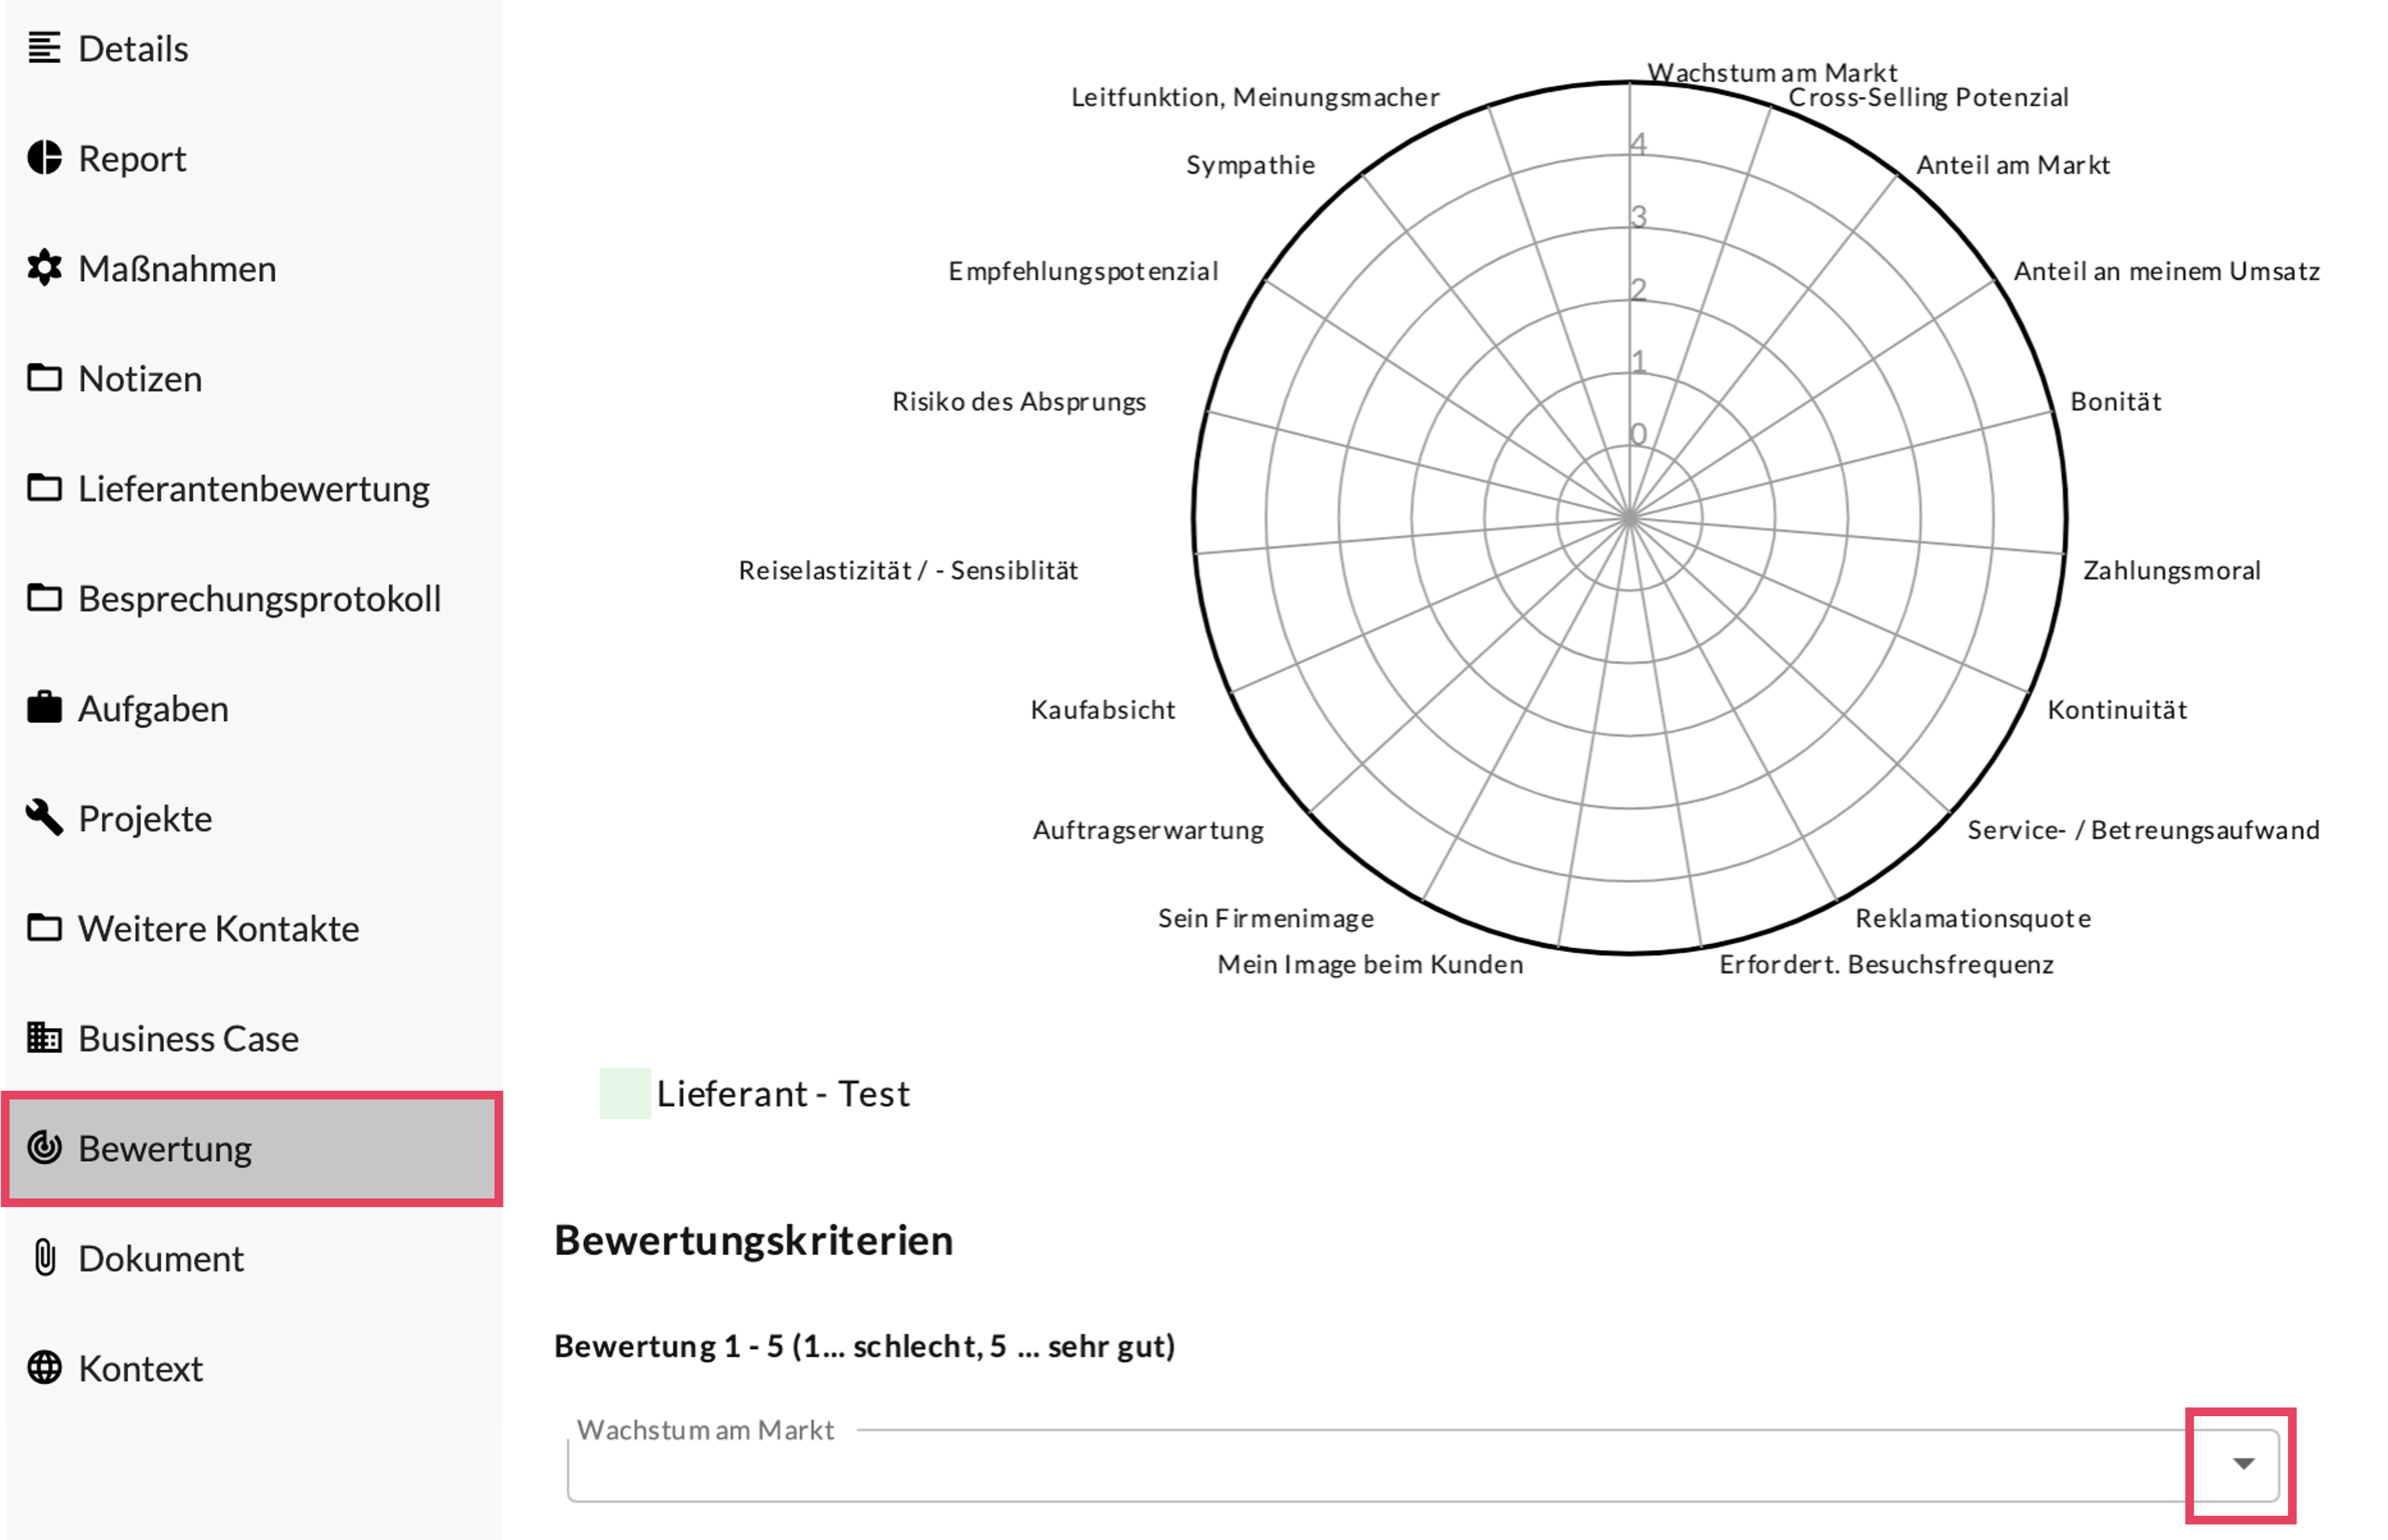Image resolution: width=2388 pixels, height=1540 pixels.
Task: Click the Bewertung radar icon
Action: pos(44,1148)
